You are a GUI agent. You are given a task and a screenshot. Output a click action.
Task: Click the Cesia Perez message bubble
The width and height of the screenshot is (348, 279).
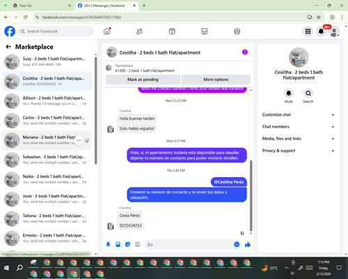129,216
